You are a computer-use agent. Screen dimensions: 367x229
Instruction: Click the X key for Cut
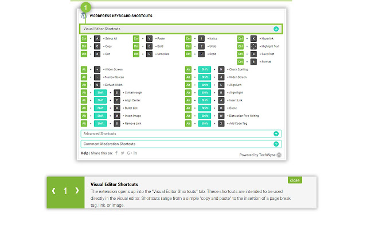97,54
